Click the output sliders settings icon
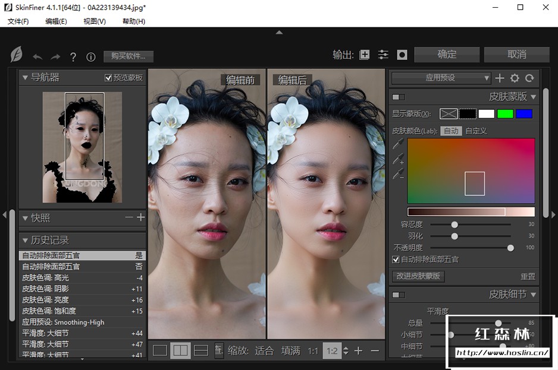 coord(383,55)
